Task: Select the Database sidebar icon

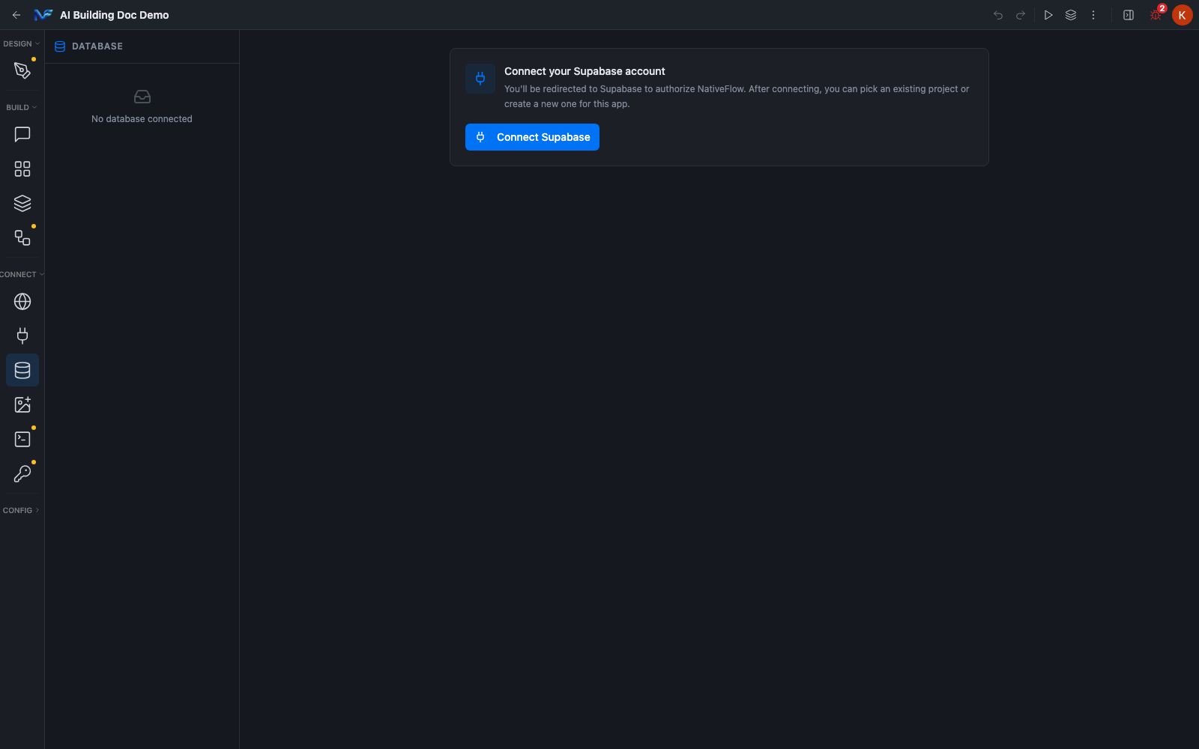Action: (22, 370)
